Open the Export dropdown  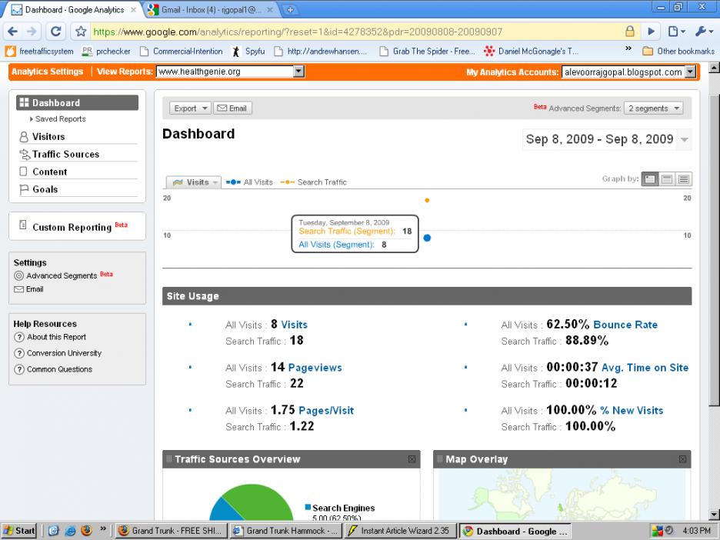[x=190, y=108]
